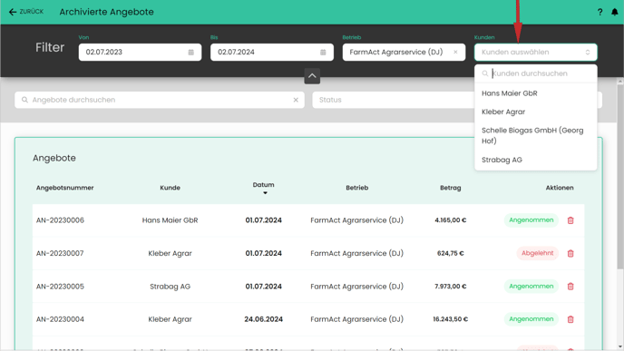The height and width of the screenshot is (351, 624).
Task: Delete offer AN-20230005
Action: point(570,286)
